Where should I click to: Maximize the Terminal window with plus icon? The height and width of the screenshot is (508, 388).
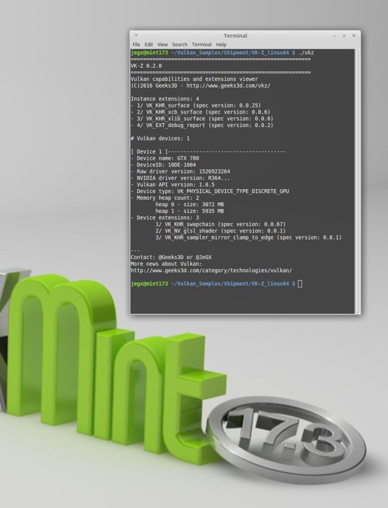344,35
